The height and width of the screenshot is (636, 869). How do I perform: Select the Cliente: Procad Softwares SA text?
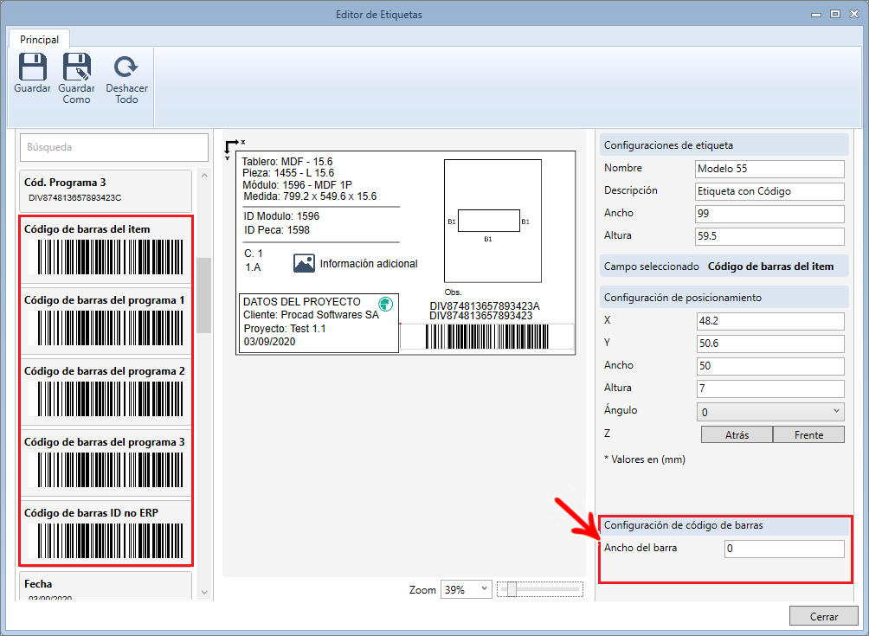(x=311, y=315)
